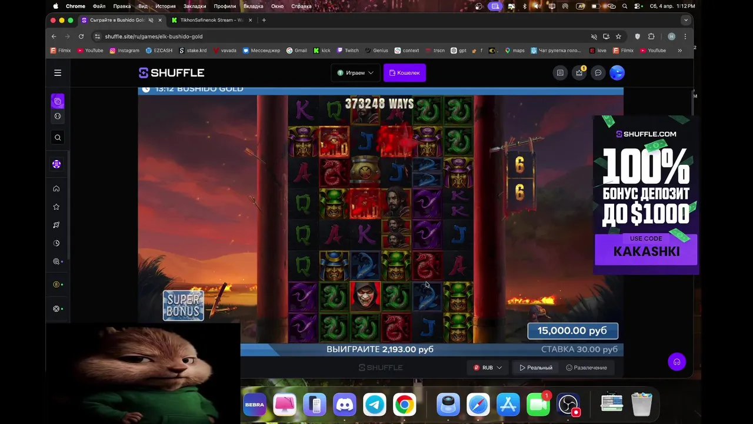Click the purple headphones support button
Image resolution: width=753 pixels, height=424 pixels.
[677, 362]
